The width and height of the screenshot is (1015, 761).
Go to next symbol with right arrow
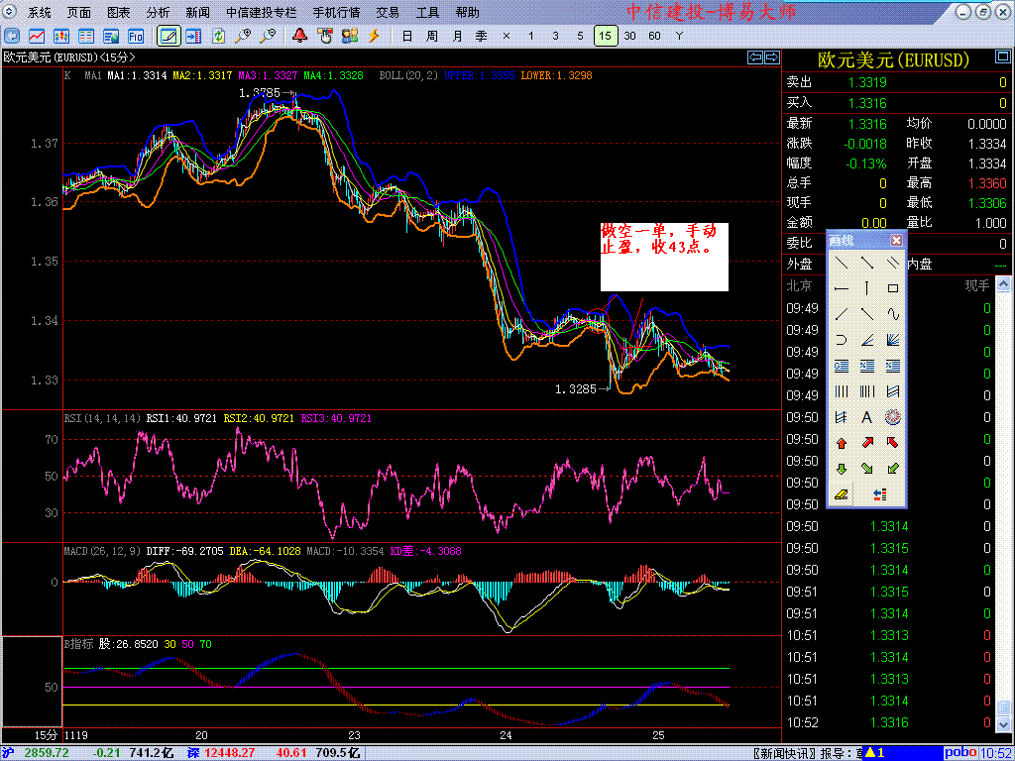(x=772, y=57)
